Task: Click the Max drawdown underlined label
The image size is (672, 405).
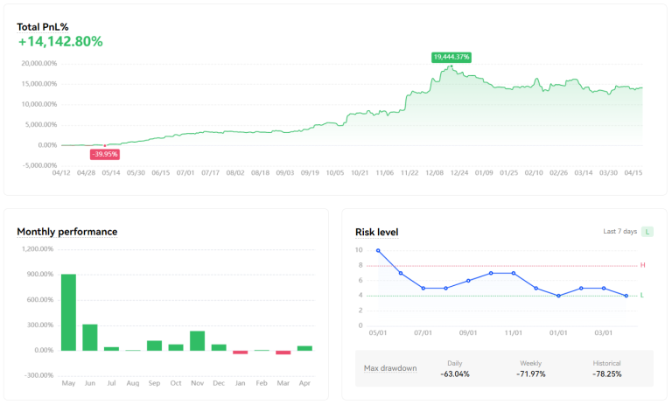Action: [390, 368]
